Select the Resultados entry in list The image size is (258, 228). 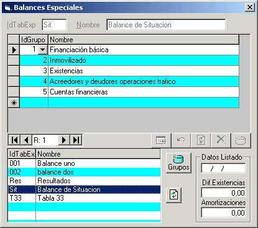click(x=84, y=181)
